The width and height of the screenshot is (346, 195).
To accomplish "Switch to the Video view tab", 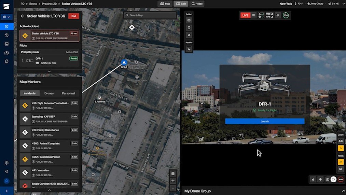I will coord(197,4).
